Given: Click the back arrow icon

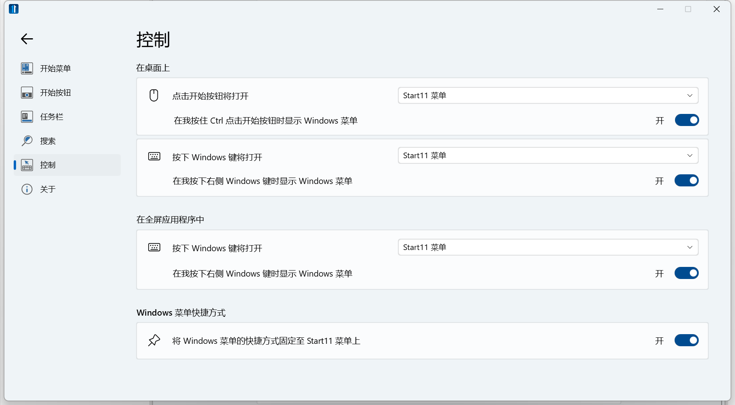Looking at the screenshot, I should click(x=27, y=39).
